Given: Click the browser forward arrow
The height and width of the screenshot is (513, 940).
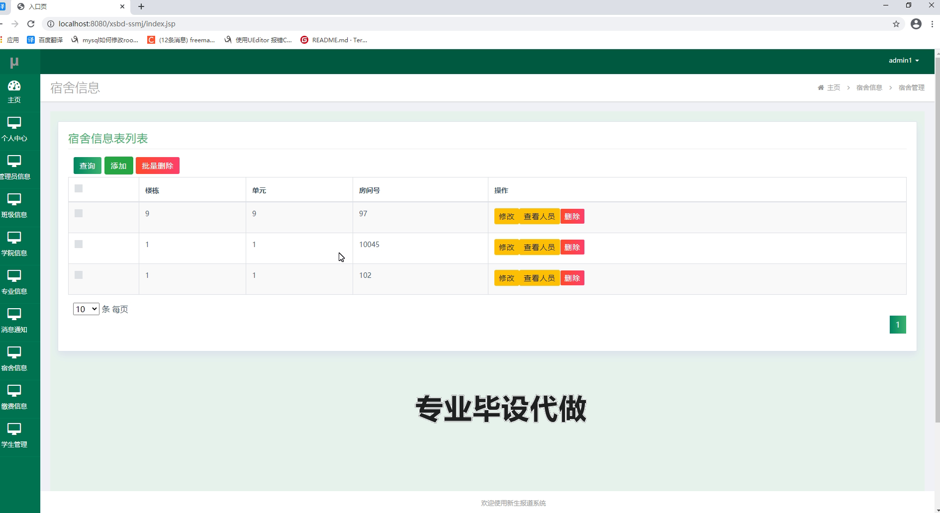Looking at the screenshot, I should click(15, 24).
